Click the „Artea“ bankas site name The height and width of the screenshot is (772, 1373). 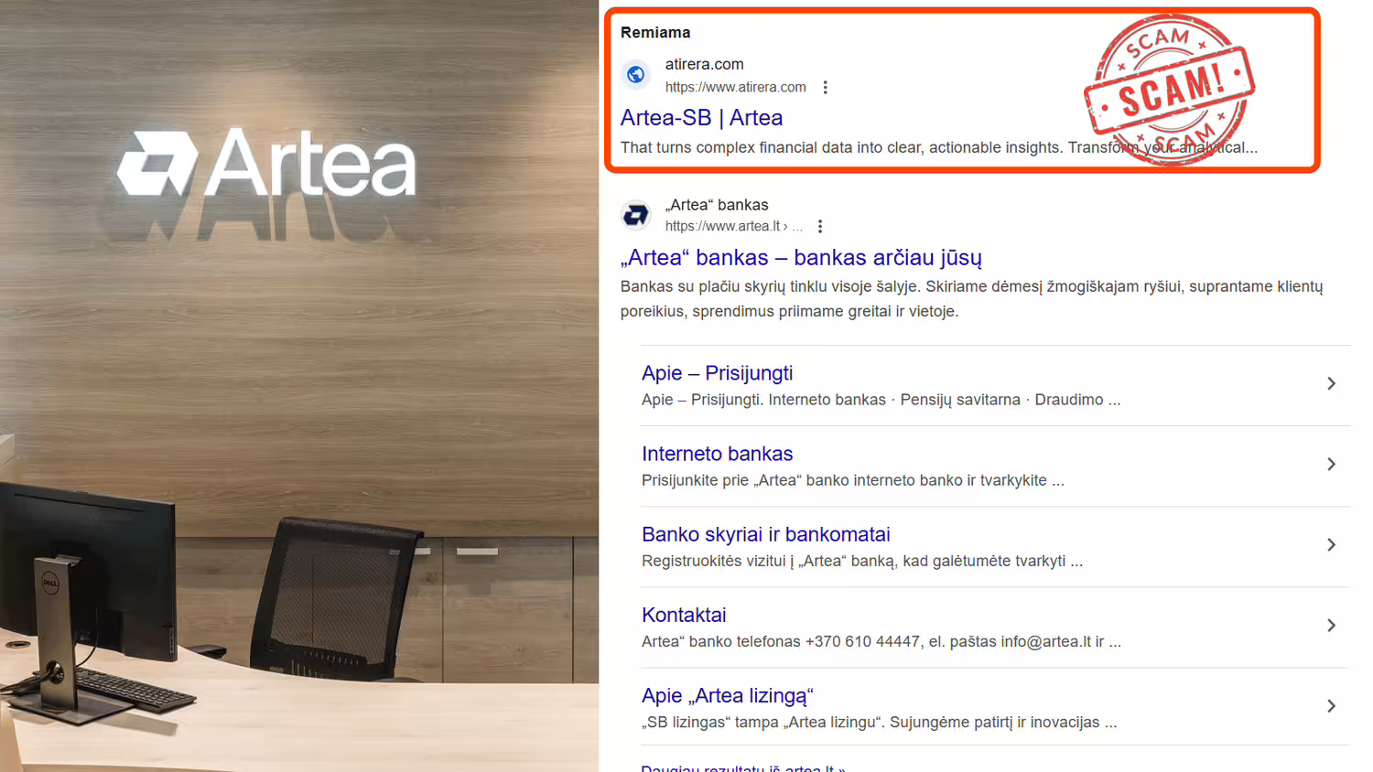(717, 206)
